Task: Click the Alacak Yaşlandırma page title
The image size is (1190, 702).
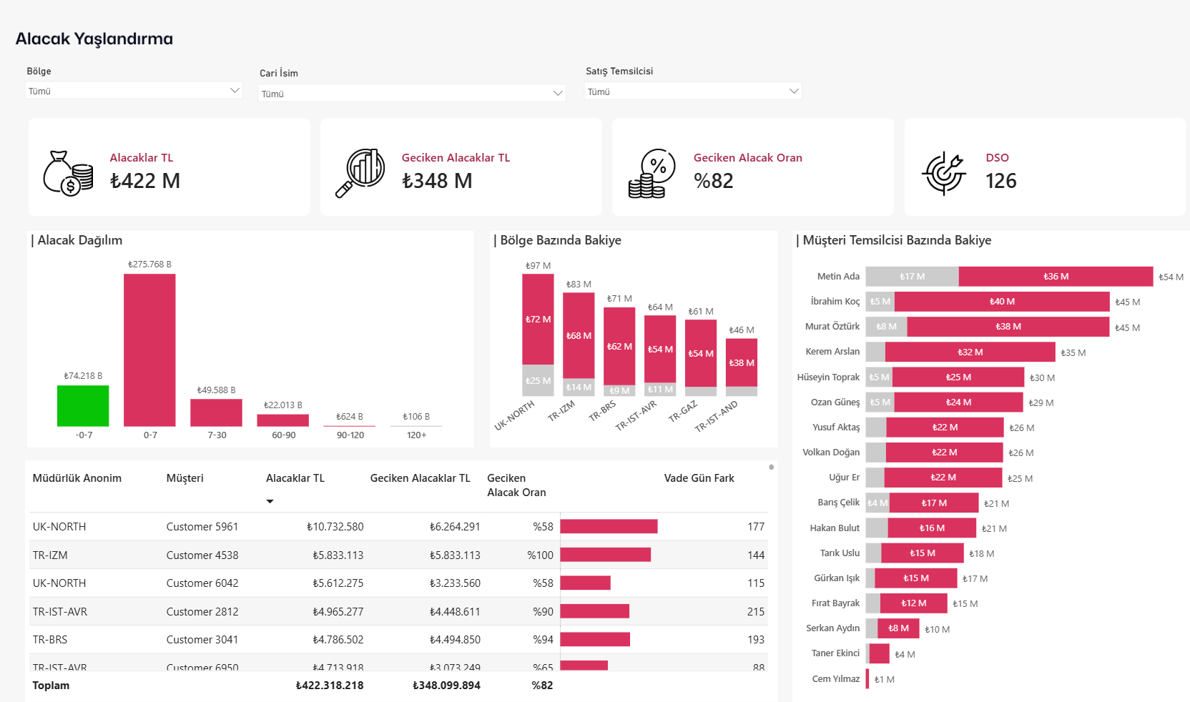Action: click(x=94, y=39)
